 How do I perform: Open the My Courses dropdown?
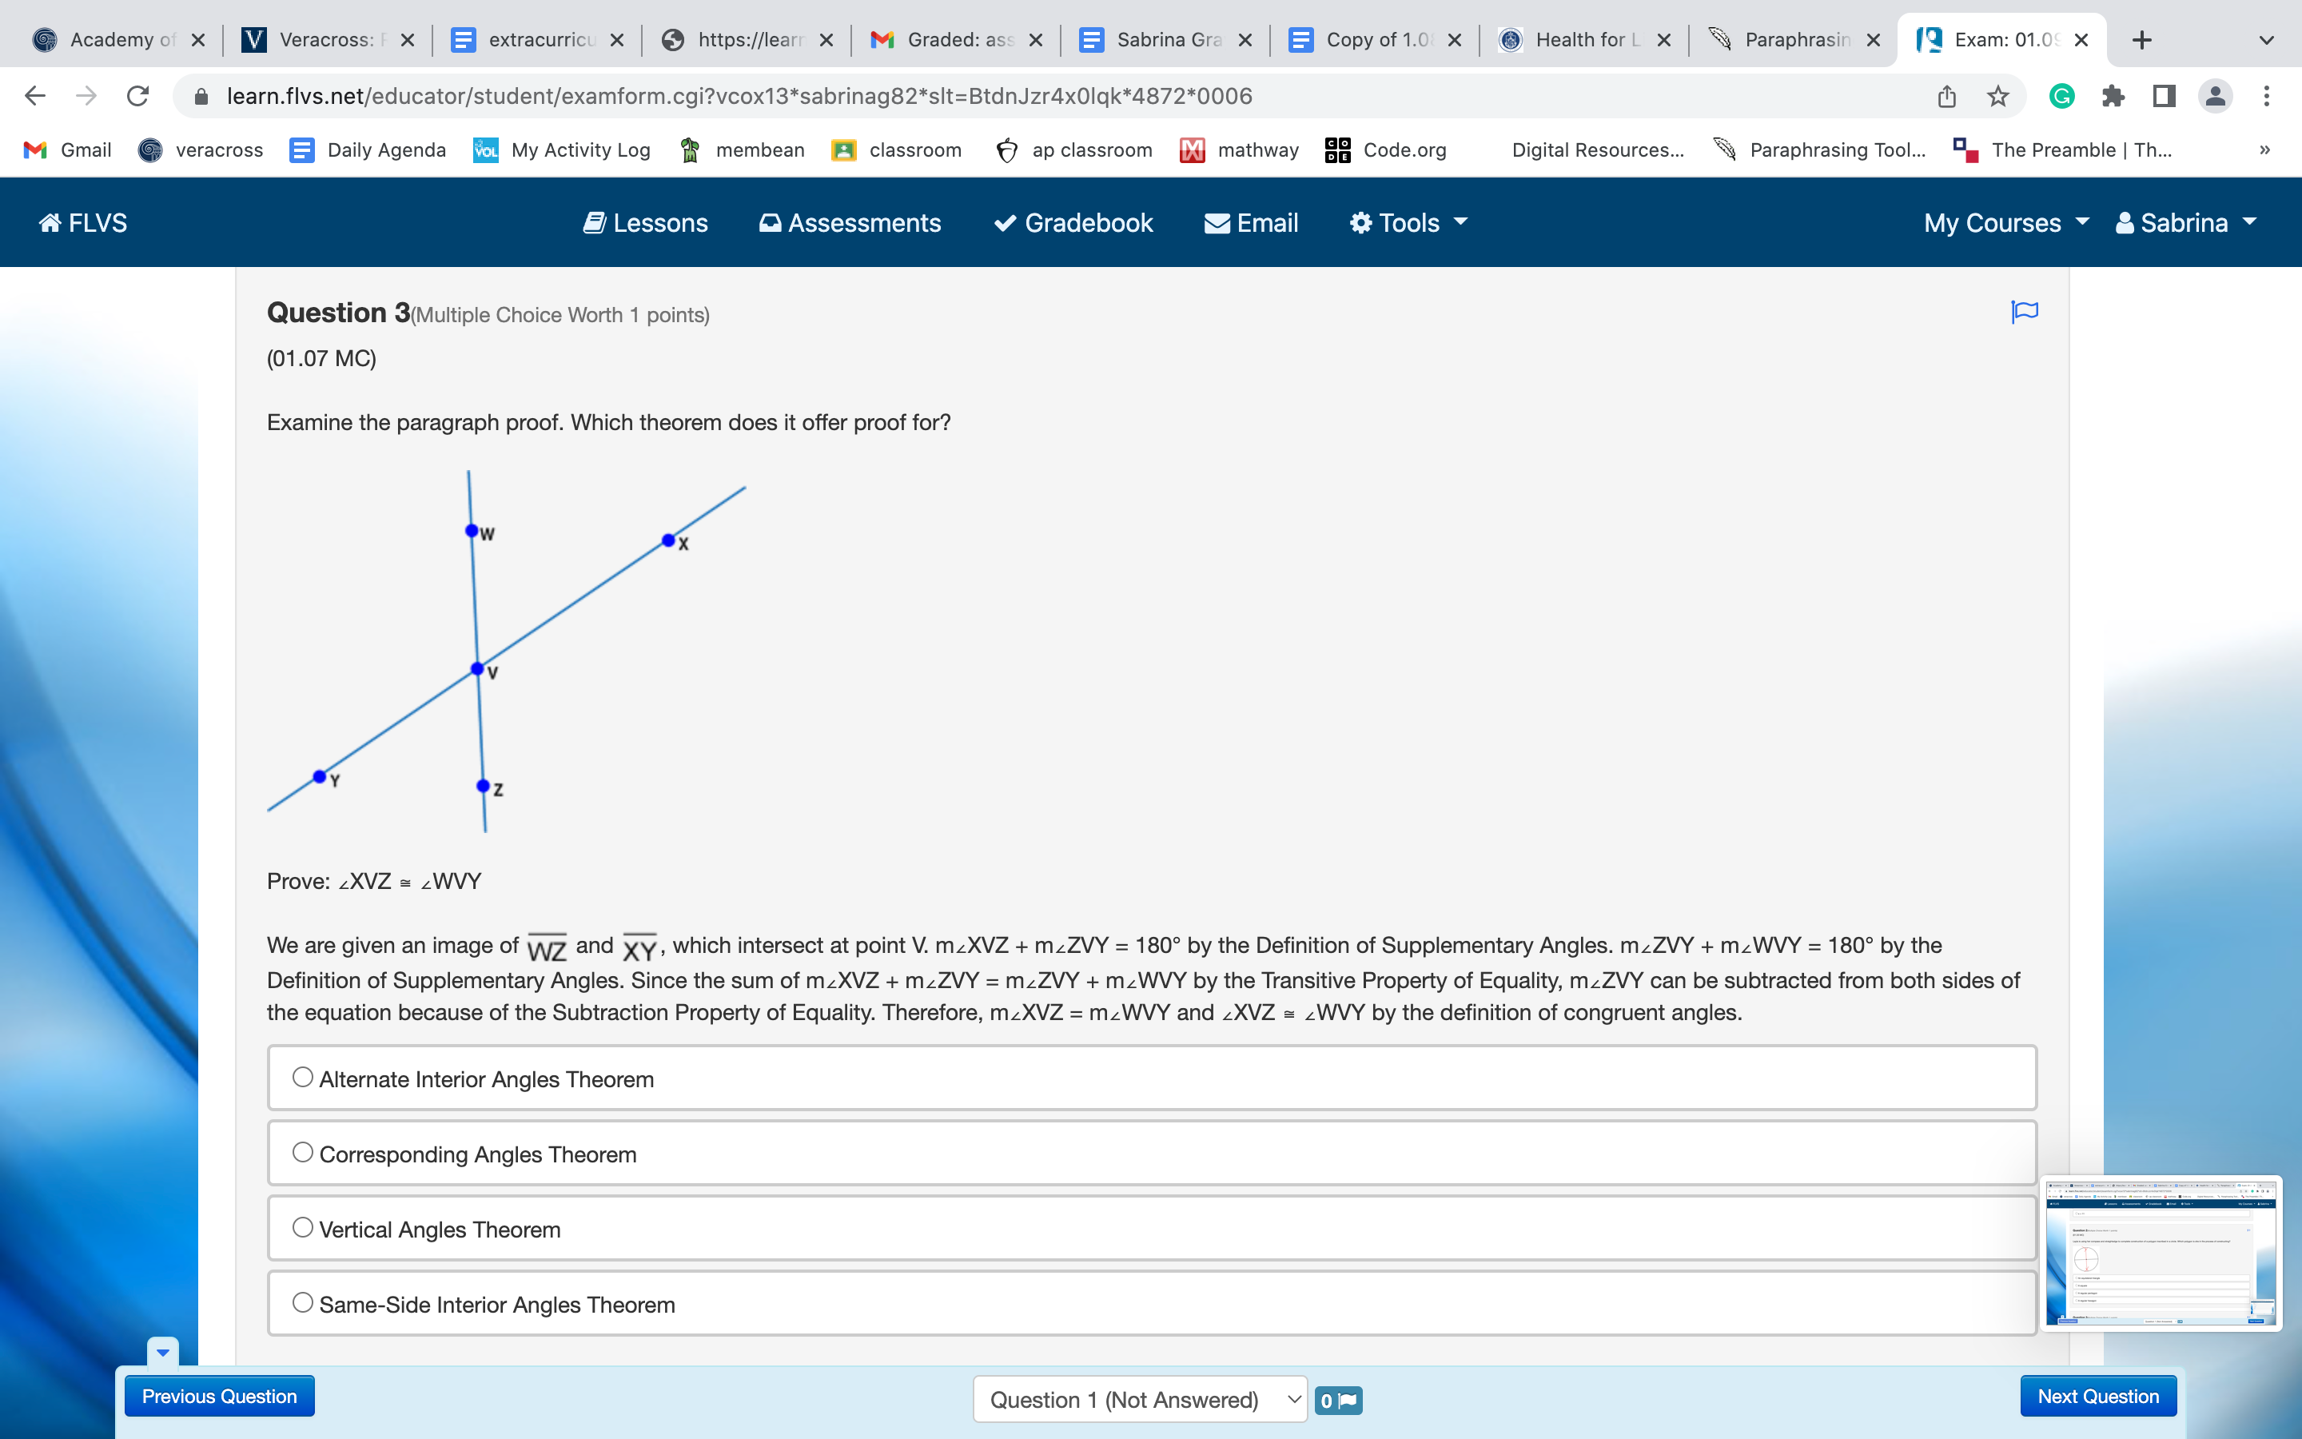pos(2005,223)
